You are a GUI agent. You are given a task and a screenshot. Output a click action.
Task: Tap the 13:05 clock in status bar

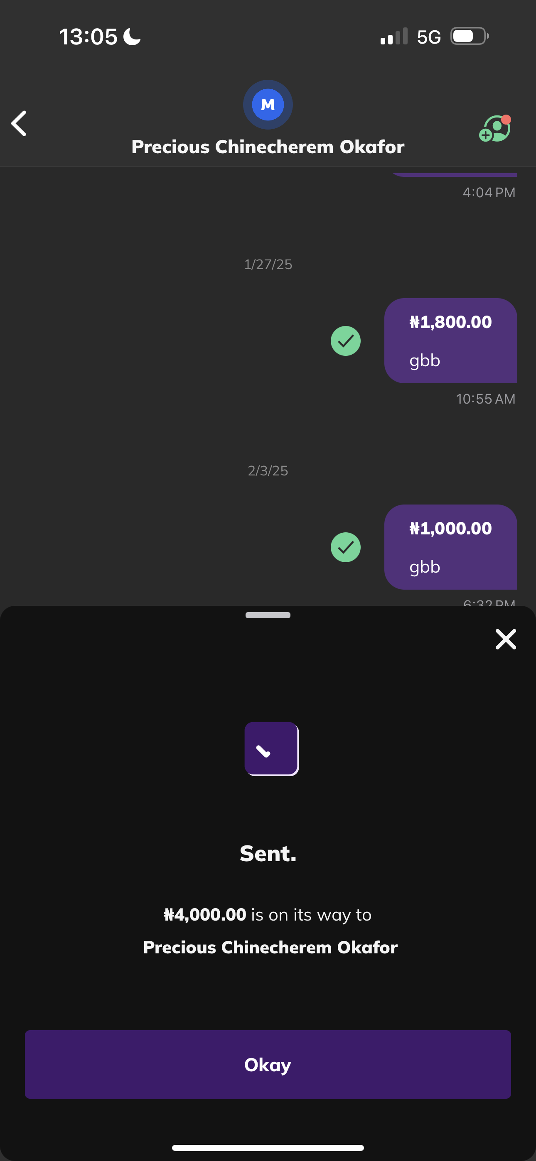pyautogui.click(x=89, y=37)
